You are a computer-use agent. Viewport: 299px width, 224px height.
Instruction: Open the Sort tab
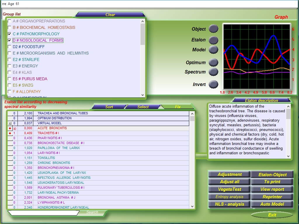point(109,107)
